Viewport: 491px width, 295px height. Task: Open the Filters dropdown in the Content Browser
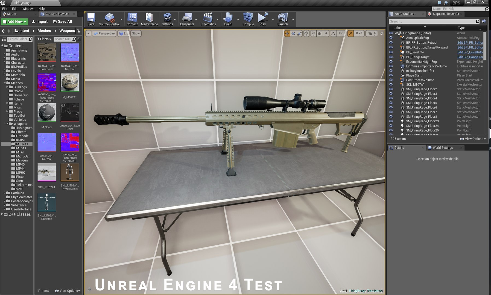[x=44, y=39]
